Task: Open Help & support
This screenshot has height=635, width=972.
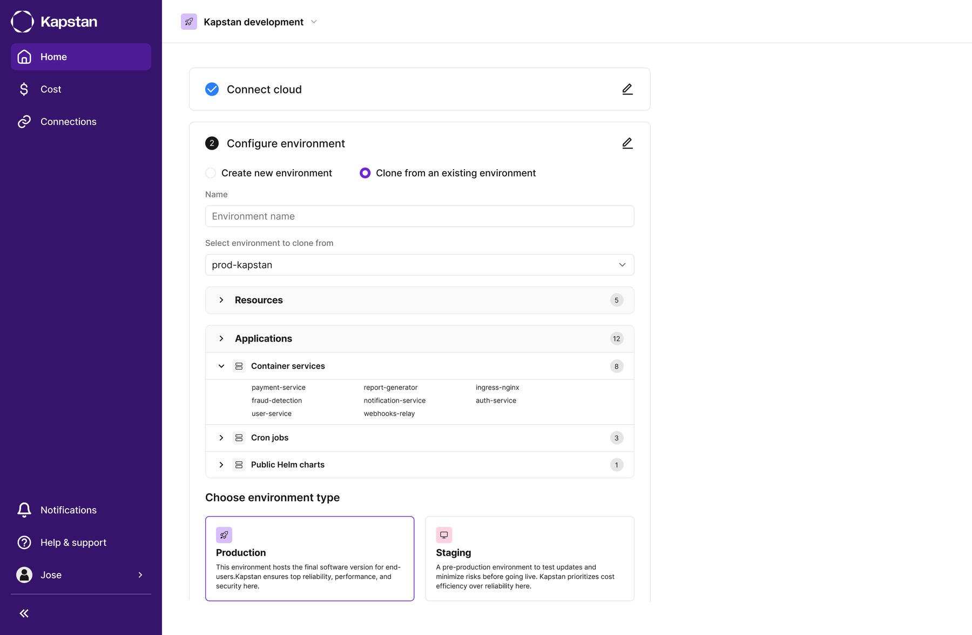Action: (x=81, y=543)
